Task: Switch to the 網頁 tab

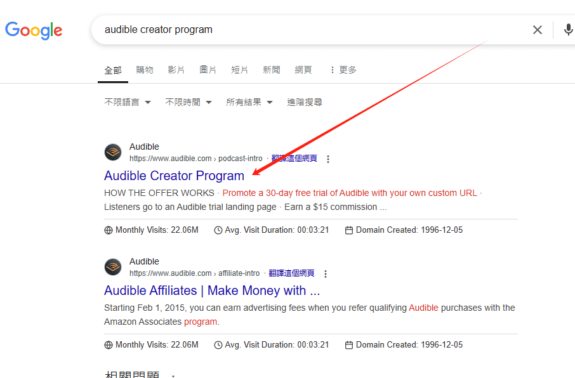Action: click(x=303, y=70)
